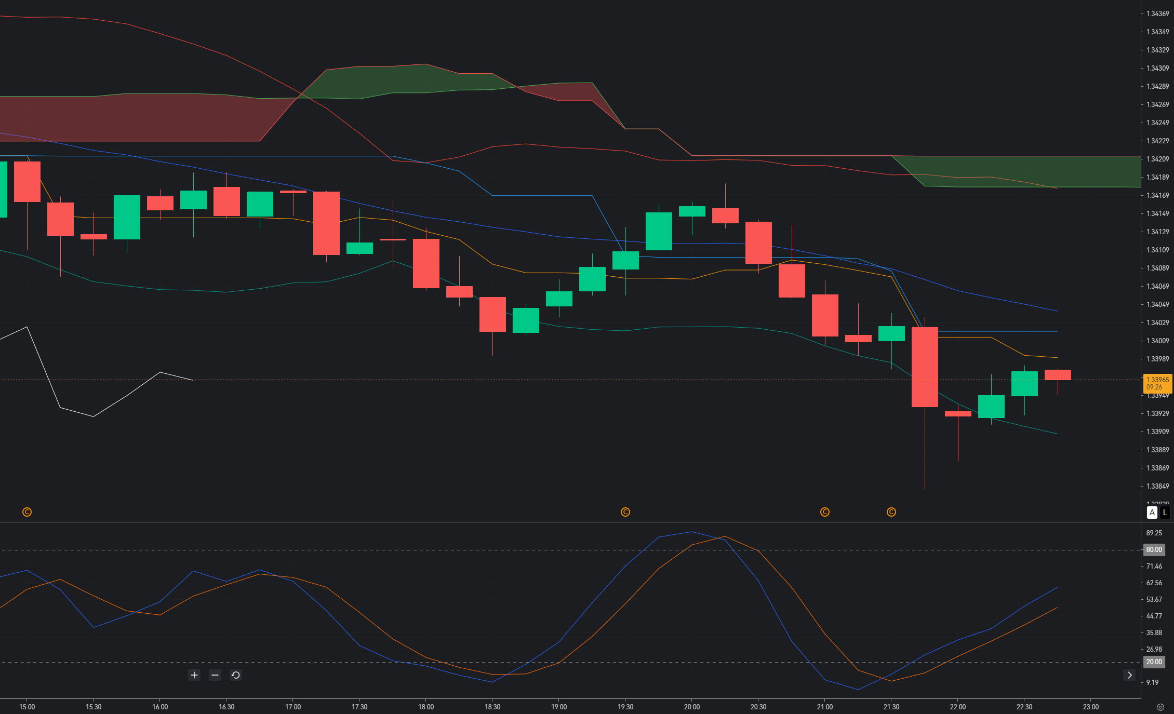
Task: Open event marker near 15:00
Action: [27, 512]
